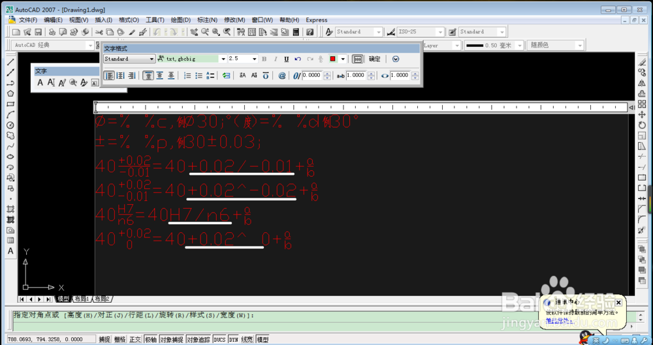Open the 格式(O) menu
Viewport: 653px width, 345px height.
pyautogui.click(x=129, y=20)
